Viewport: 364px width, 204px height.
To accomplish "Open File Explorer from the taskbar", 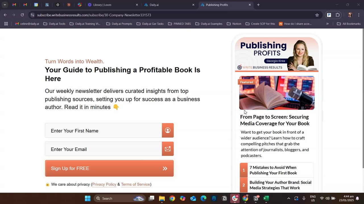I will (x=162, y=198).
